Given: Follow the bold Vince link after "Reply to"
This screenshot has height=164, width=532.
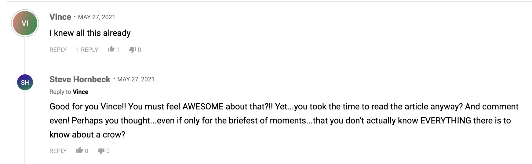Looking at the screenshot, I should pyautogui.click(x=81, y=92).
